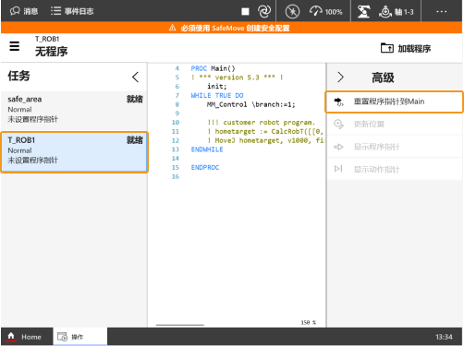Collapse the tasks (任务) panel
This screenshot has width=464, height=346.
(135, 77)
